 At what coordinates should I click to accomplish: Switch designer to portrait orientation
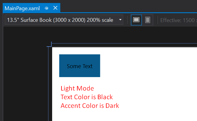pyautogui.click(x=148, y=20)
